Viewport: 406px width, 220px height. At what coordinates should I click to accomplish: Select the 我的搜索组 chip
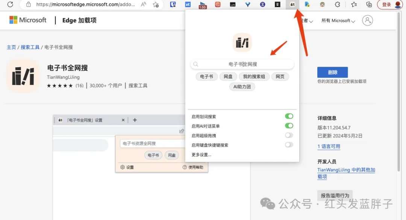coord(254,77)
